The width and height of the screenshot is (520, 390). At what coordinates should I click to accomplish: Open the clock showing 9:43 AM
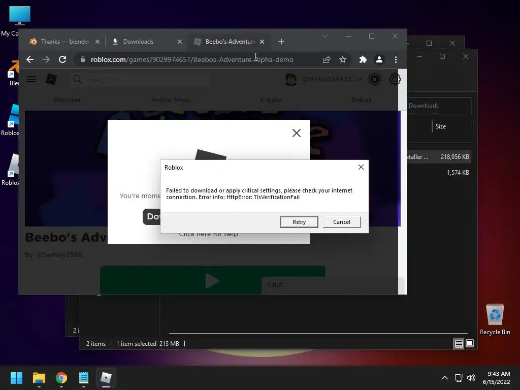[x=497, y=378]
